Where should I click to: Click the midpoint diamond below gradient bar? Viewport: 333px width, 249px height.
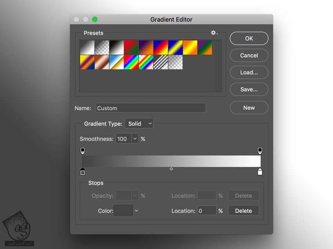point(171,169)
